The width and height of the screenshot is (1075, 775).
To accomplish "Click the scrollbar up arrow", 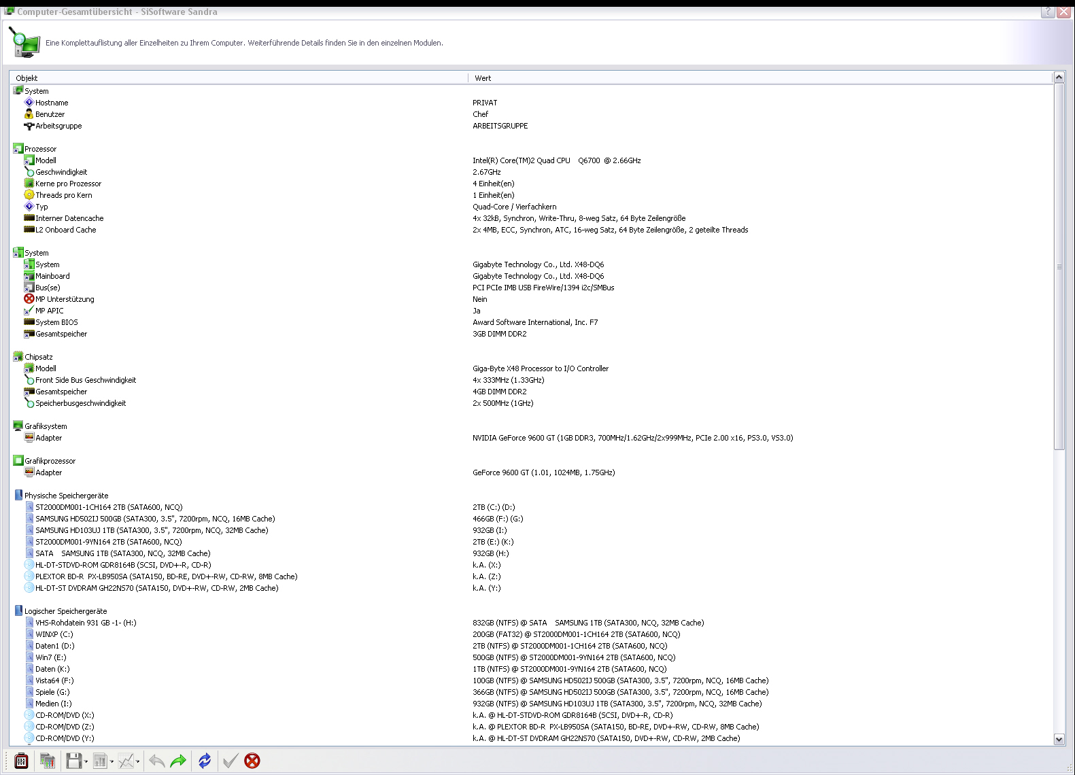I will [x=1059, y=77].
